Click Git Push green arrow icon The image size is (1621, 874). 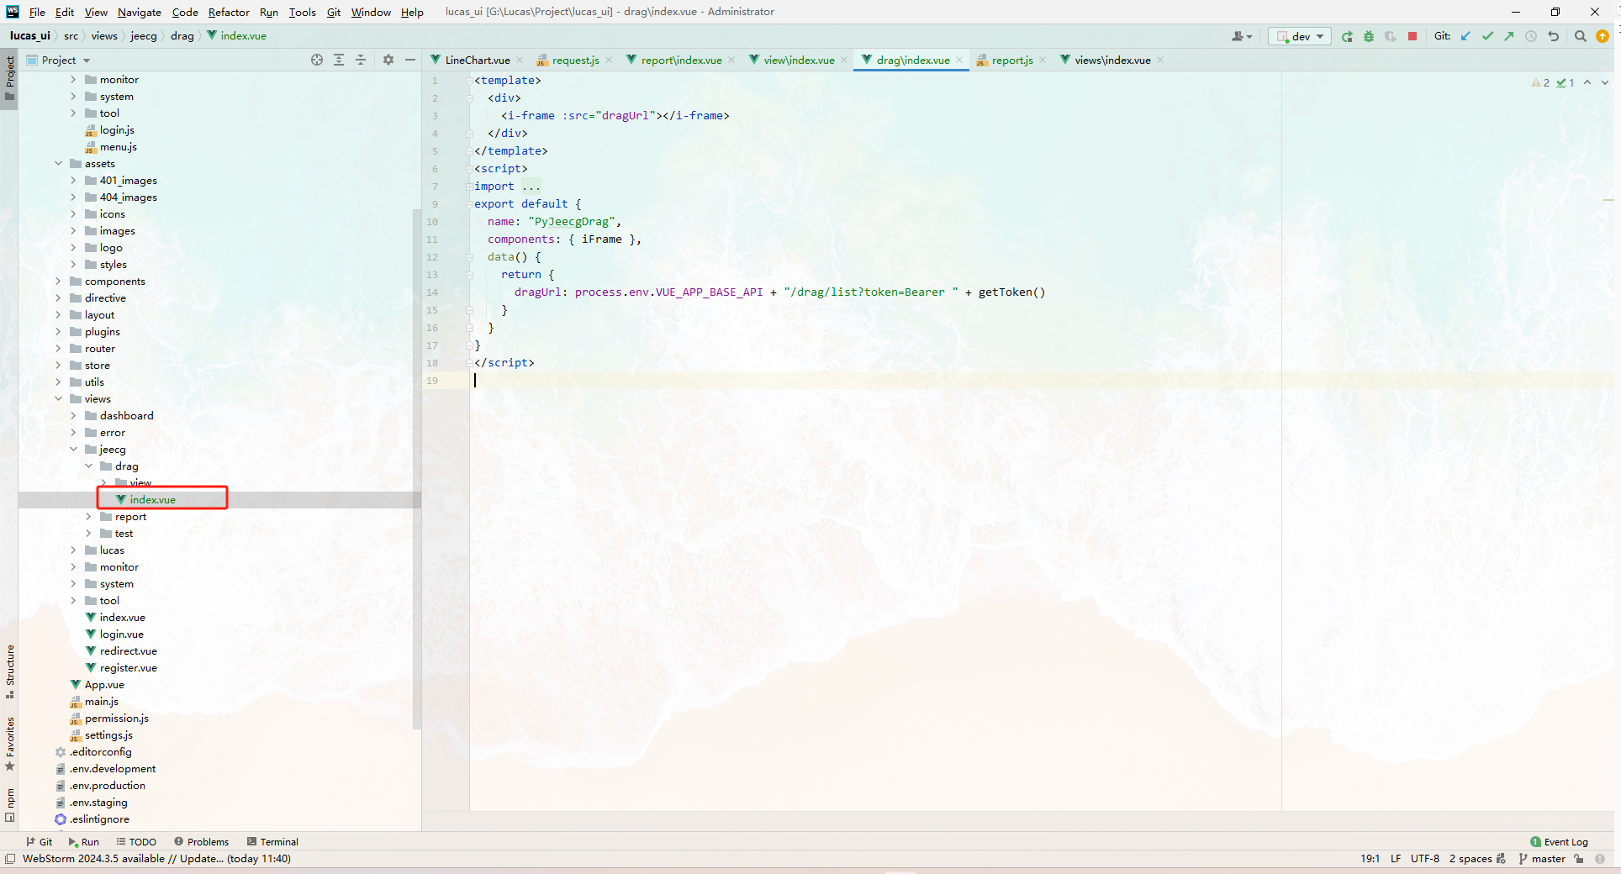tap(1509, 36)
